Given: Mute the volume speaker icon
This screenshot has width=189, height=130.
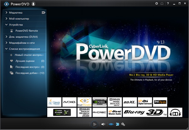Looking at the screenshot, I should 103,124.
